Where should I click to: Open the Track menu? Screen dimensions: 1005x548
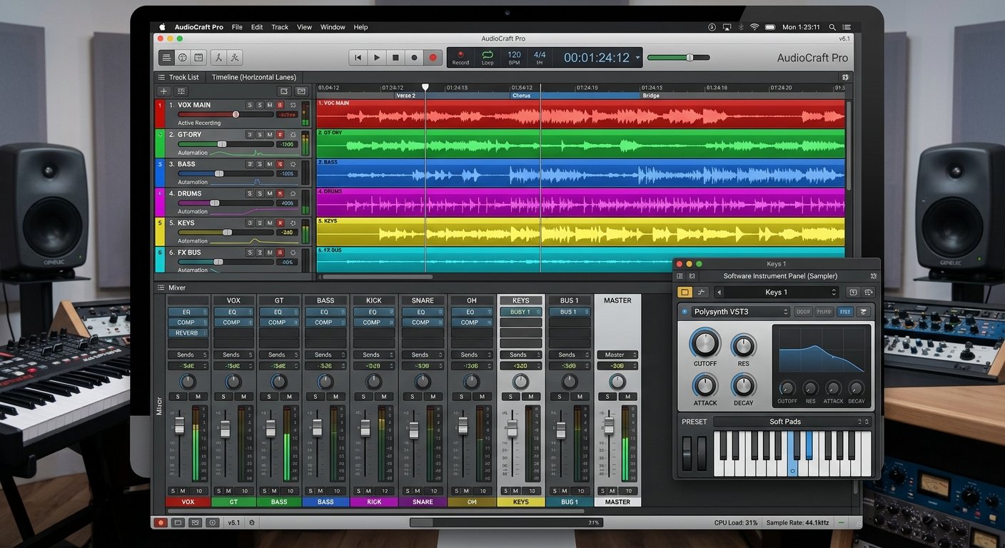click(280, 27)
